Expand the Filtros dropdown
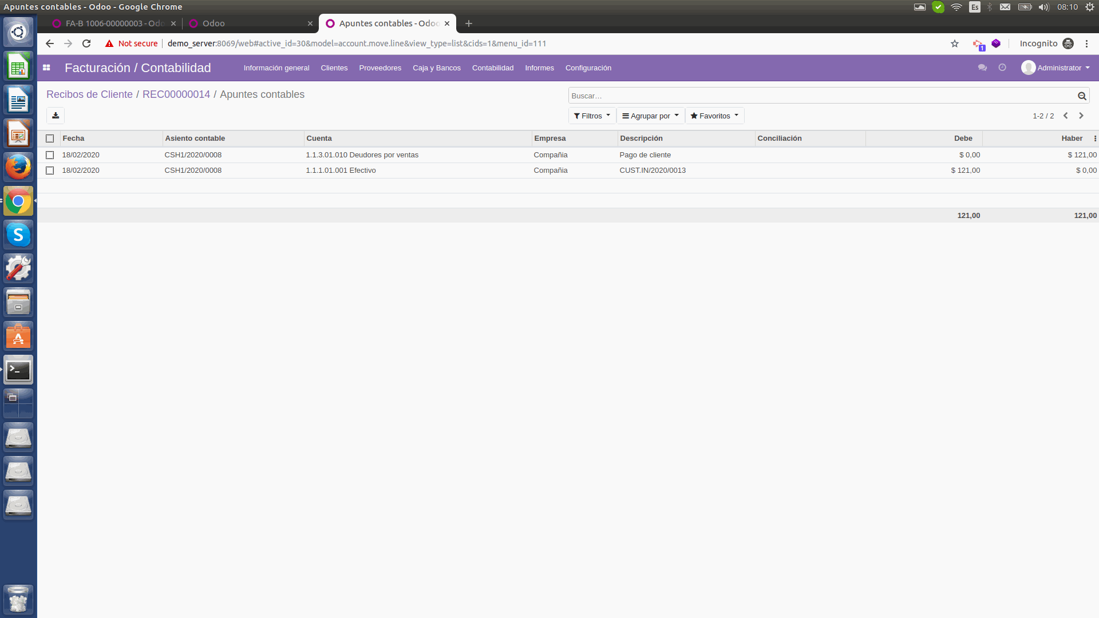 coord(592,116)
